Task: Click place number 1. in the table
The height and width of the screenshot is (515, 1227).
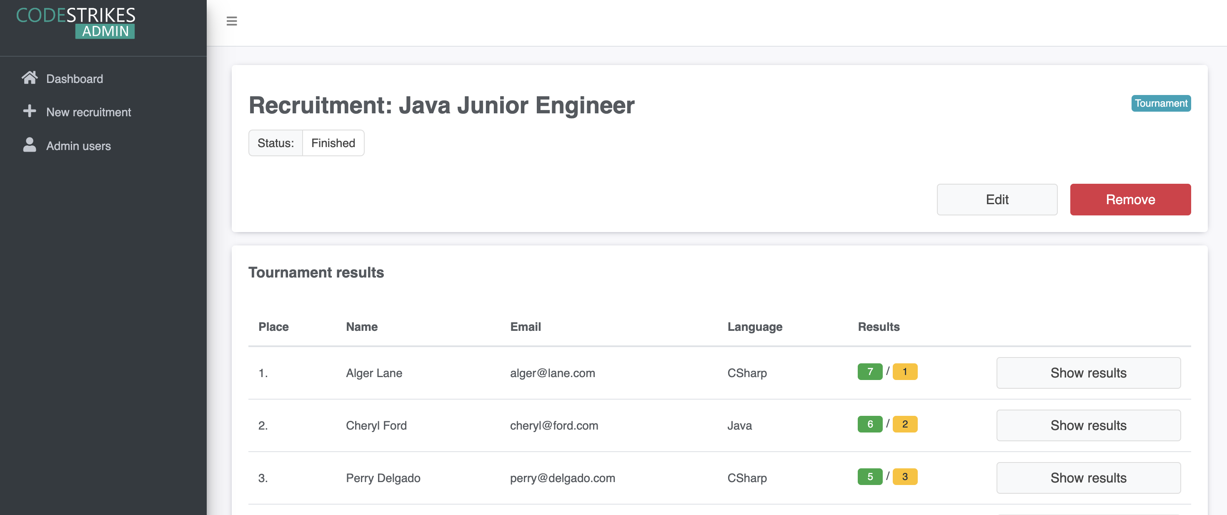Action: 263,372
